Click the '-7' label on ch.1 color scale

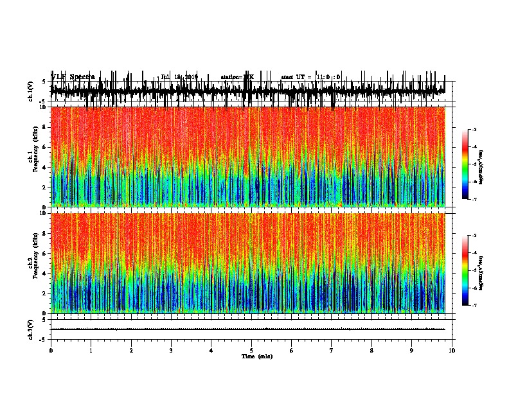(474, 199)
